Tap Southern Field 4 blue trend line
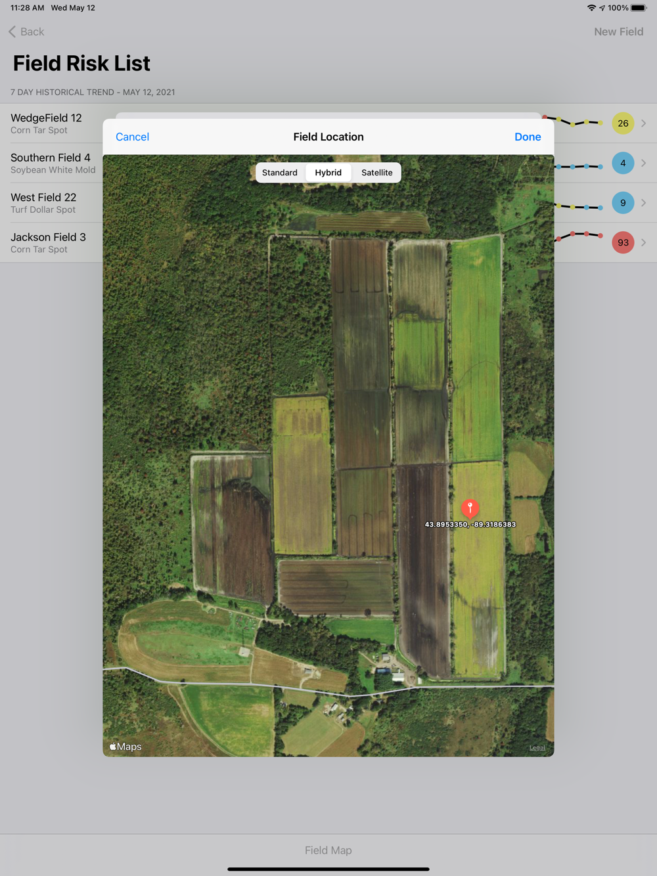 tap(579, 167)
